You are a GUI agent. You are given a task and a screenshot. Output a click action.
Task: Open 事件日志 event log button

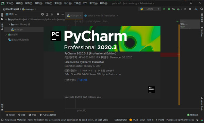193,115
